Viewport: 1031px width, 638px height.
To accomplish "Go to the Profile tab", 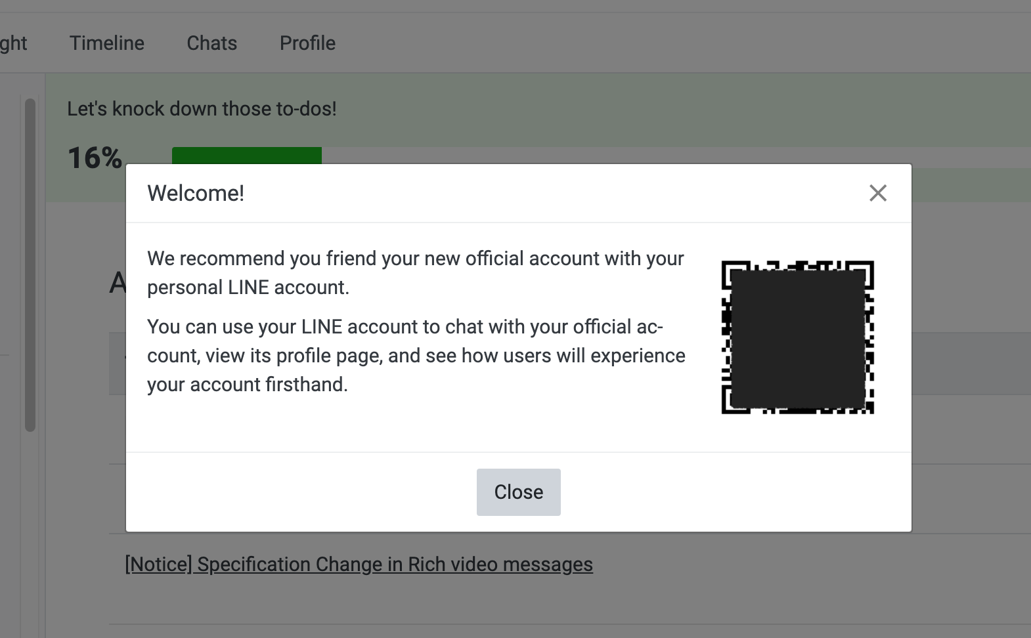I will click(x=307, y=43).
